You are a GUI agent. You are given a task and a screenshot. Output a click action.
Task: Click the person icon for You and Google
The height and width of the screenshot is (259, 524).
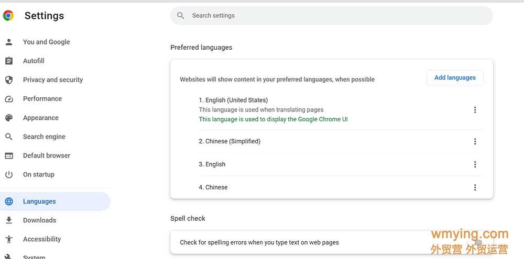(x=9, y=42)
